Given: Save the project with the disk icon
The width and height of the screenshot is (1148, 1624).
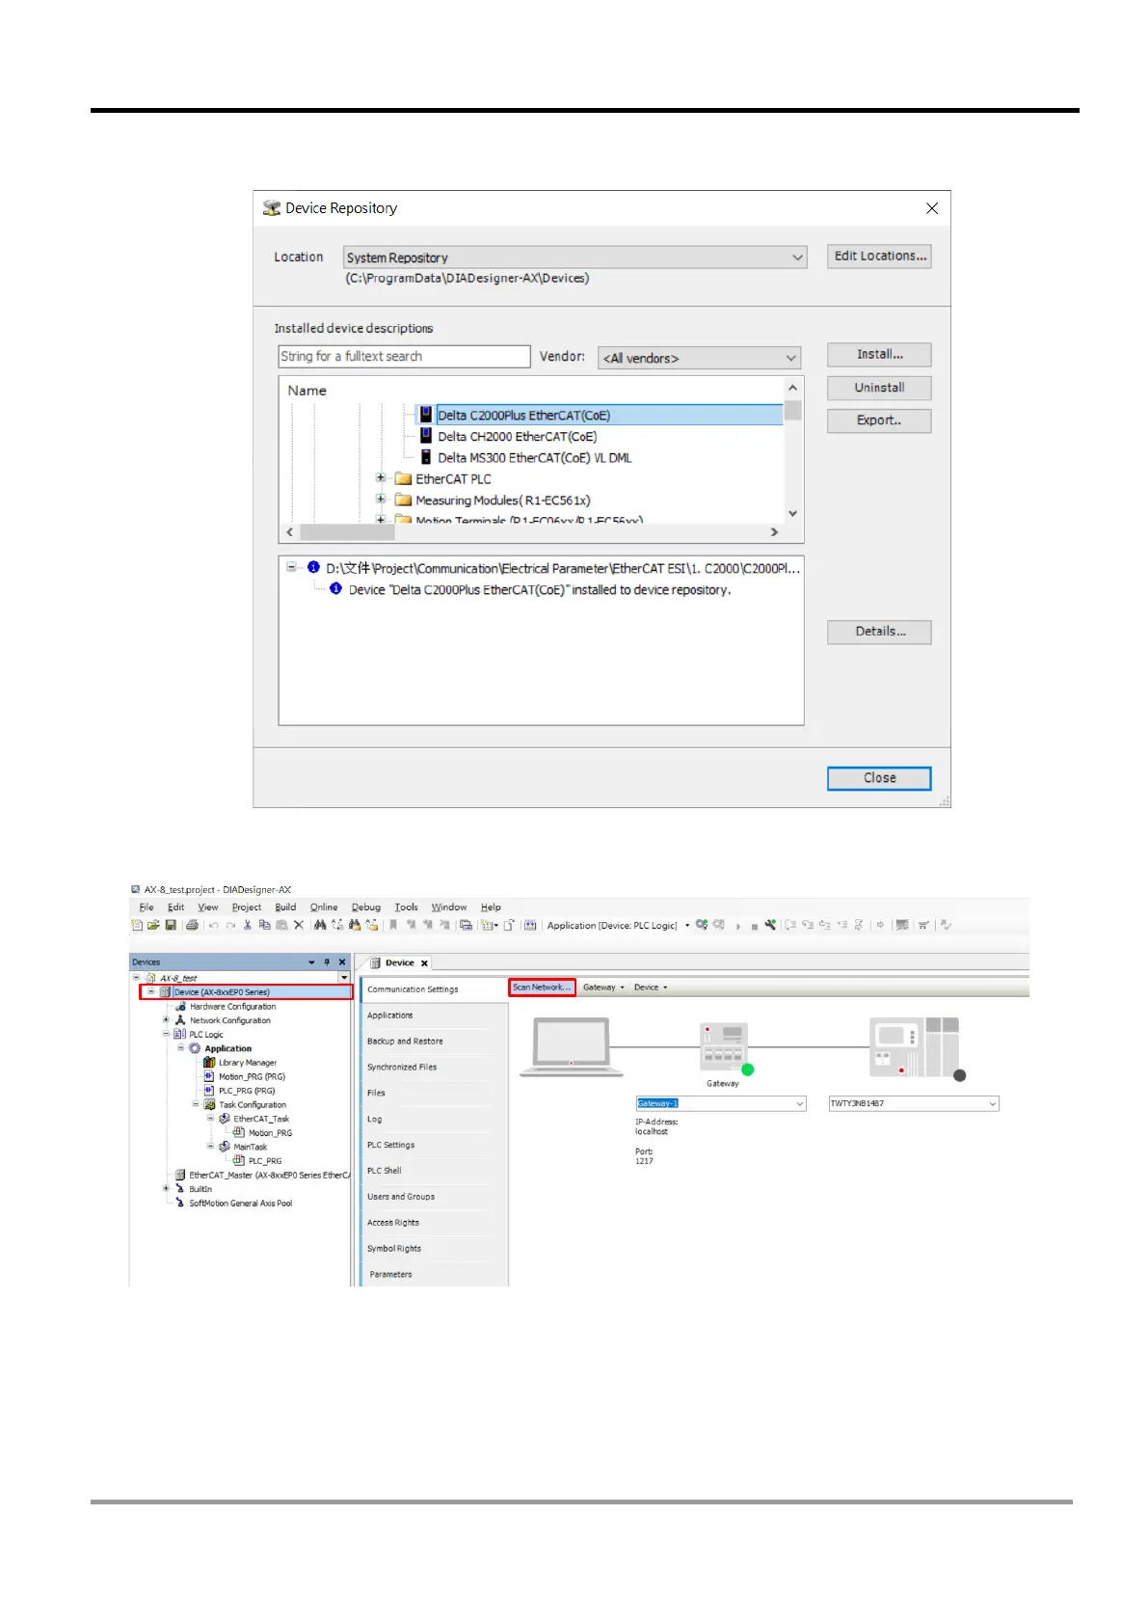Looking at the screenshot, I should (171, 925).
